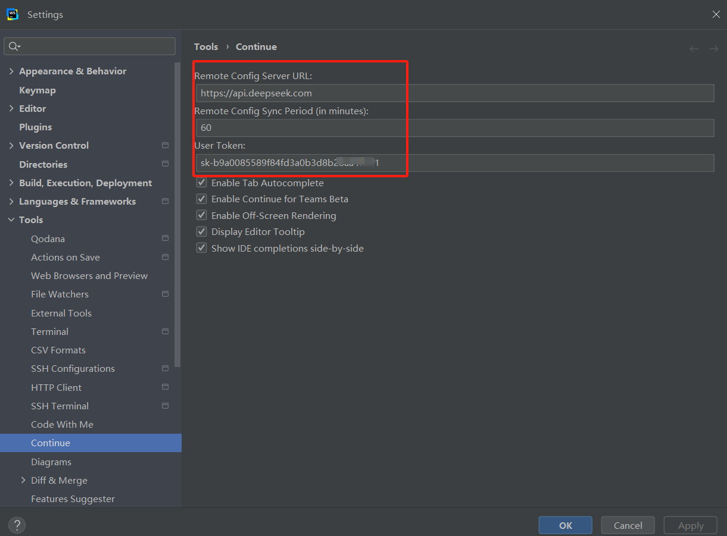The height and width of the screenshot is (536, 727).
Task: Click project-level icon beside Directories
Action: coord(165,164)
